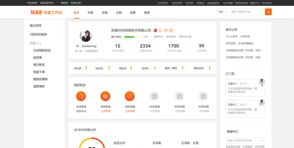Click cart icon above 查看权益

coord(81,96)
